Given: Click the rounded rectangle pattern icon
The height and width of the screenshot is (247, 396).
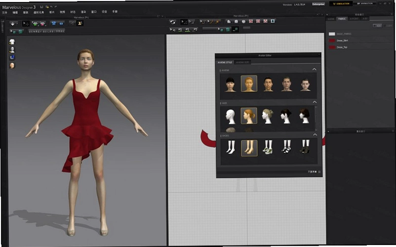Looking at the screenshot, I should pos(236,21).
